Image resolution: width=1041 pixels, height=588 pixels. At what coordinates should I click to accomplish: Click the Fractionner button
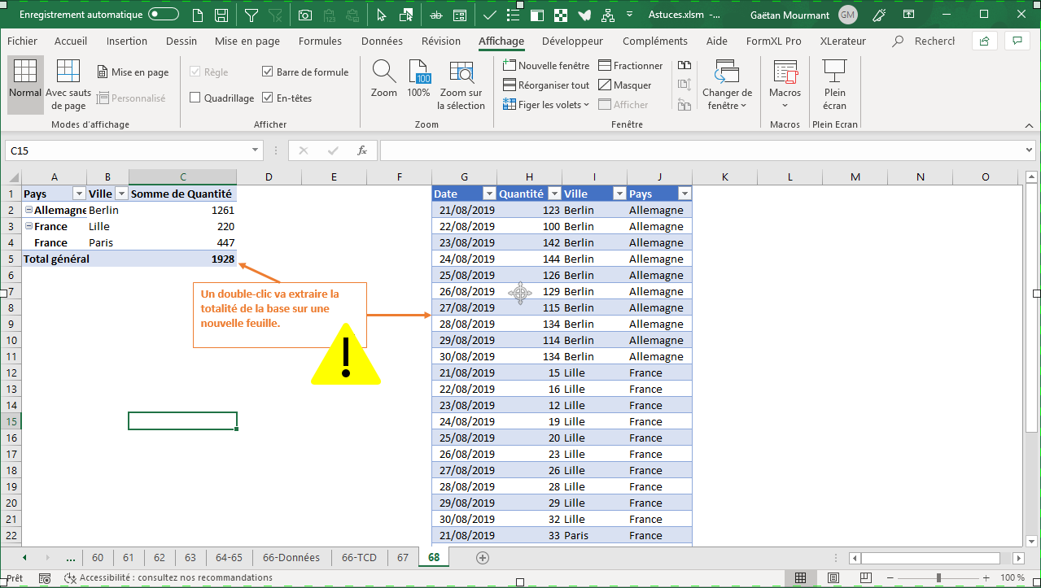pos(630,66)
